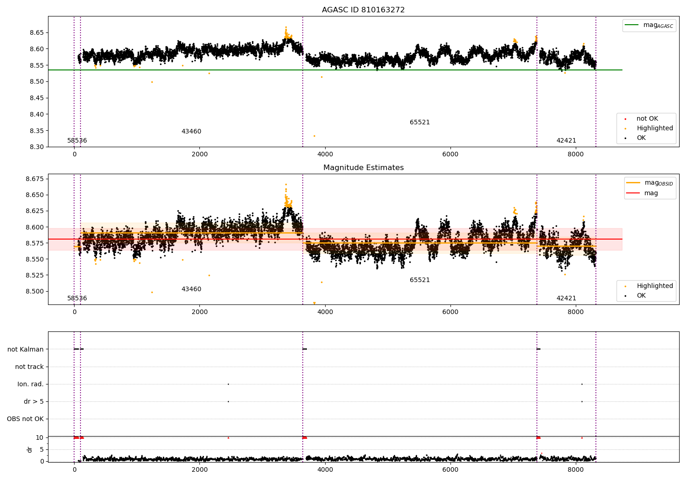Click obsid label 42421 in top plot
686x480 pixels.
point(566,141)
